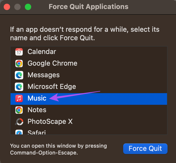This screenshot has height=163, width=176.
Task: Select Messages in the app list
Action: coord(89,75)
